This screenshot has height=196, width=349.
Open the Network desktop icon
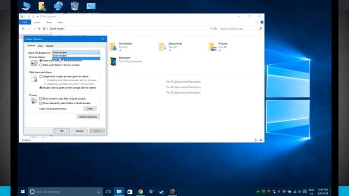pyautogui.click(x=58, y=7)
